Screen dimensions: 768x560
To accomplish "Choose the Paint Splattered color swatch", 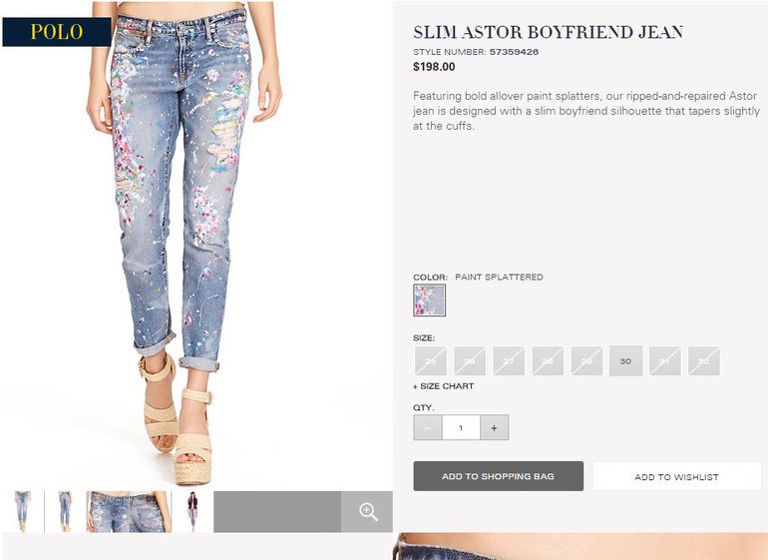I will pos(429,300).
